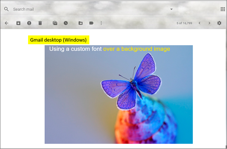Snooze this email with clock icon
Image resolution: width=227 pixels, height=149 pixels.
[66, 23]
